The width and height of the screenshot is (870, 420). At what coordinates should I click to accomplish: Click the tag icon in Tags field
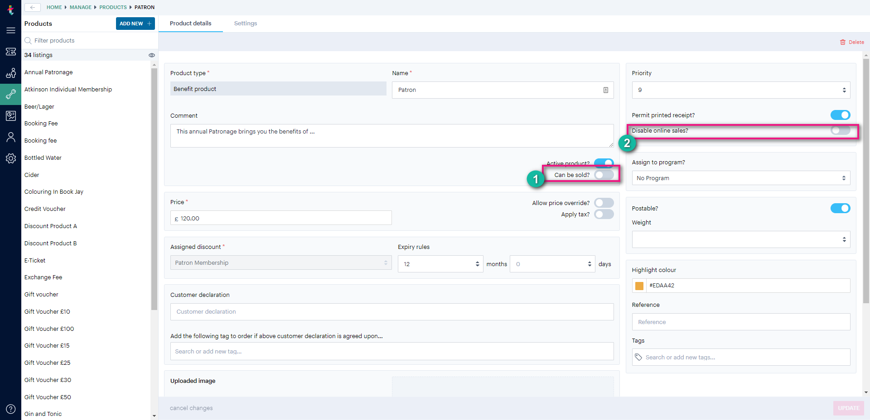click(x=638, y=357)
